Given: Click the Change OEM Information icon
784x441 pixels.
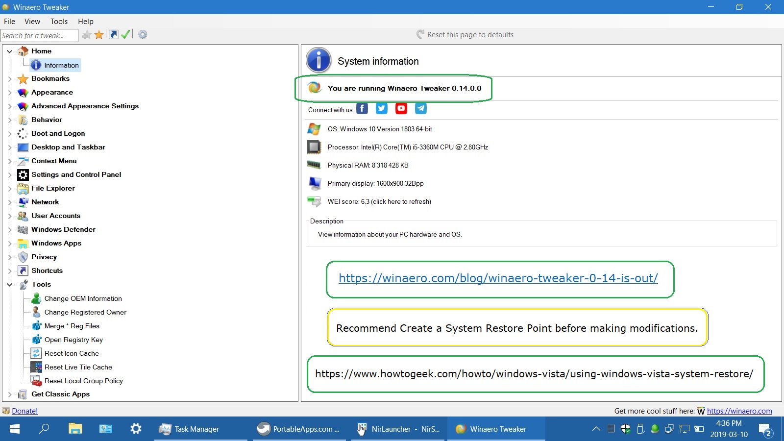Looking at the screenshot, I should tap(36, 298).
